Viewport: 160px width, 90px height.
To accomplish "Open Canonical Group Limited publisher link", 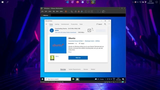I will [75, 41].
